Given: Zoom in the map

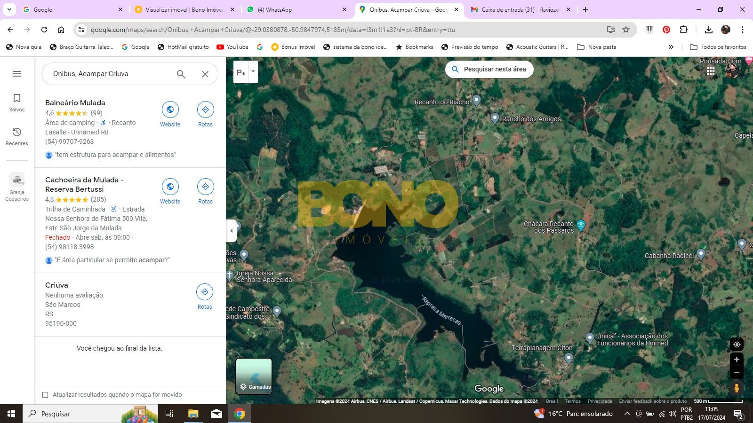Looking at the screenshot, I should pyautogui.click(x=737, y=360).
